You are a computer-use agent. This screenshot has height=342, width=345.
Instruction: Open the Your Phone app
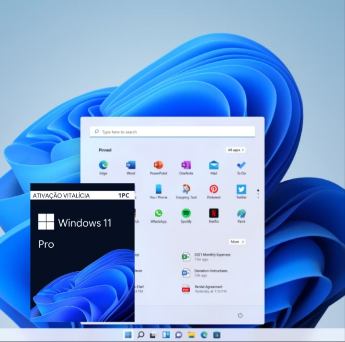pos(159,191)
